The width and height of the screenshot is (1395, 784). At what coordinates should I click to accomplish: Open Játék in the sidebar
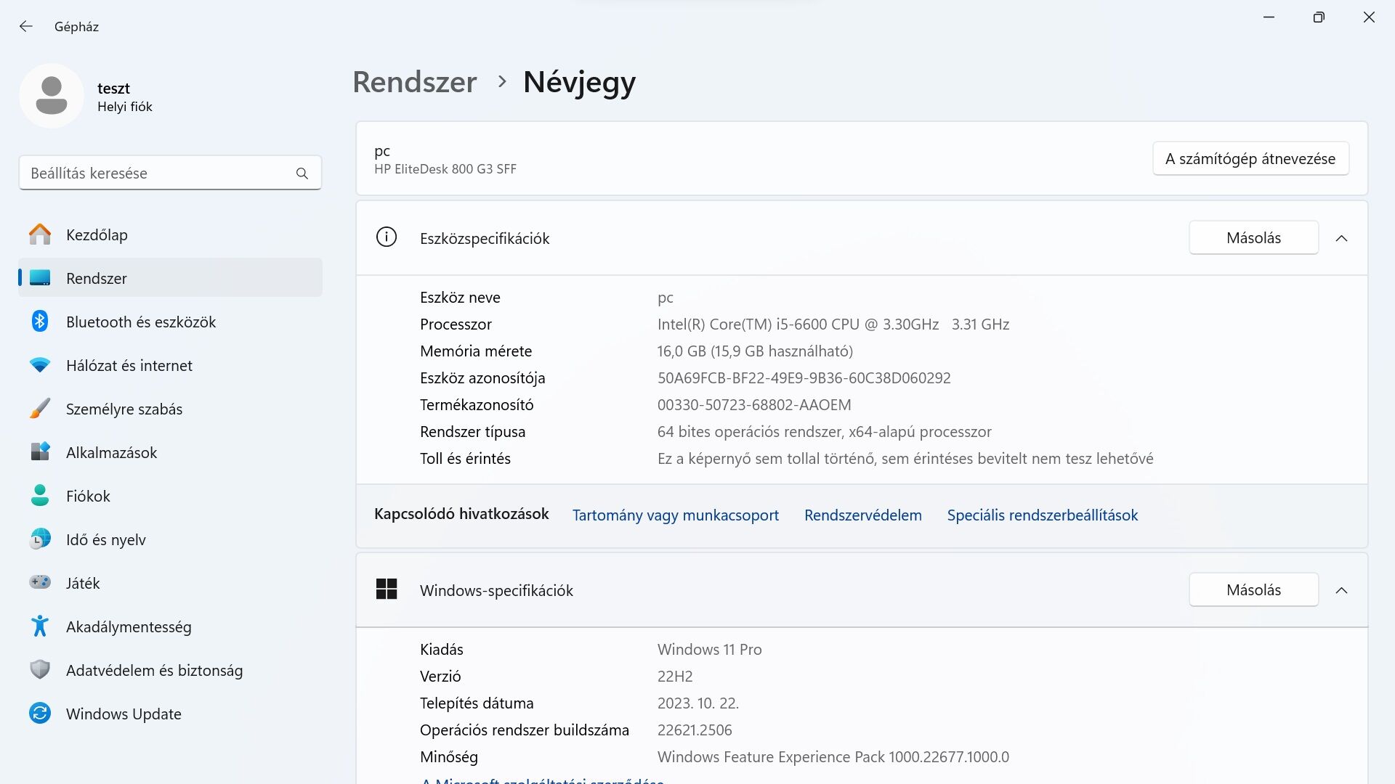(170, 583)
